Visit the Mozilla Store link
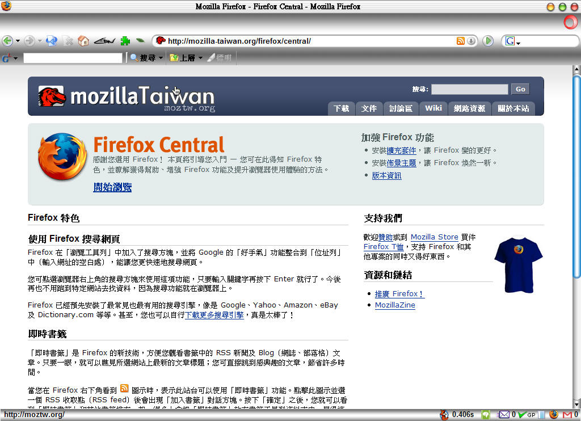This screenshot has height=421, width=581. [434, 237]
